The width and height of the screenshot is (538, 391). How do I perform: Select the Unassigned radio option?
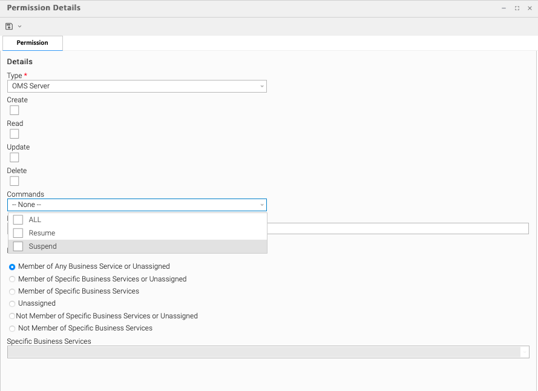(12, 304)
